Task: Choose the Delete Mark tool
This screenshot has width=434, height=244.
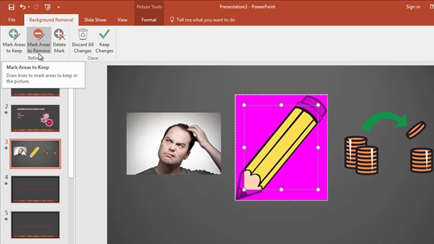Action: coord(59,41)
